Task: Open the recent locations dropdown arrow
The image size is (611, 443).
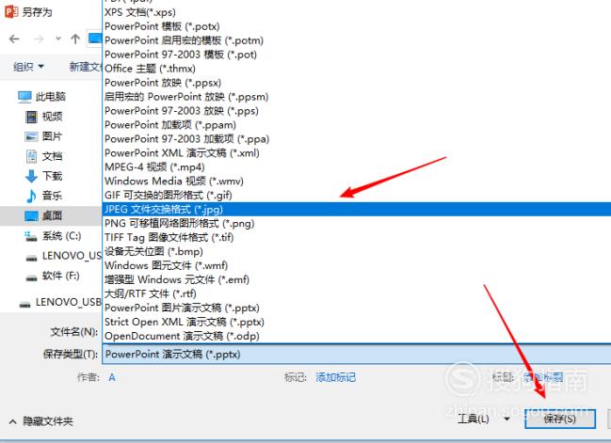Action: click(x=58, y=39)
